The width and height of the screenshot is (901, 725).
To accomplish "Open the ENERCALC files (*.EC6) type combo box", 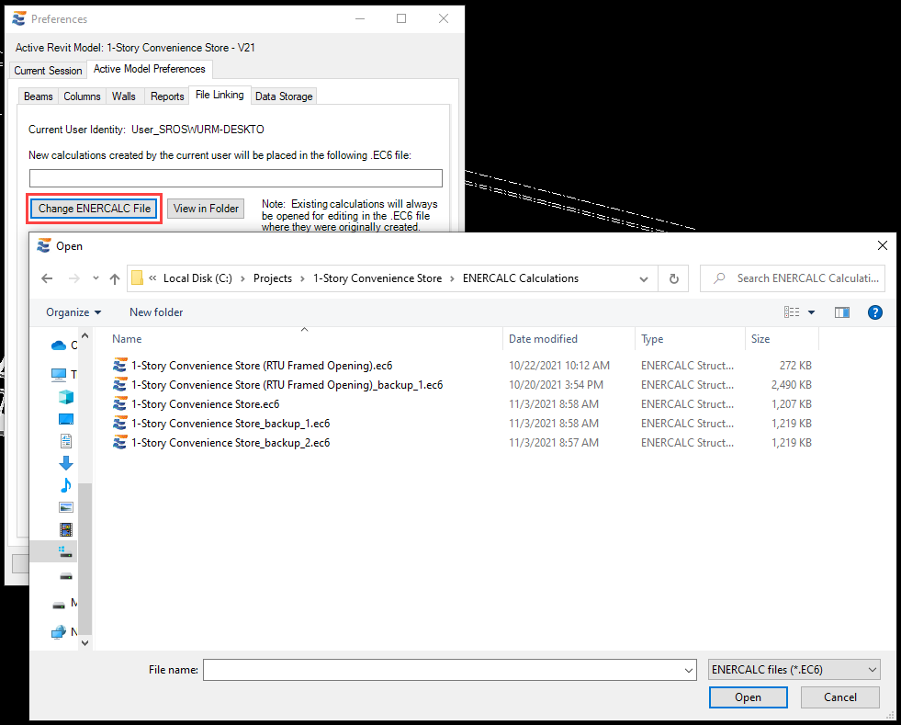I will (794, 670).
